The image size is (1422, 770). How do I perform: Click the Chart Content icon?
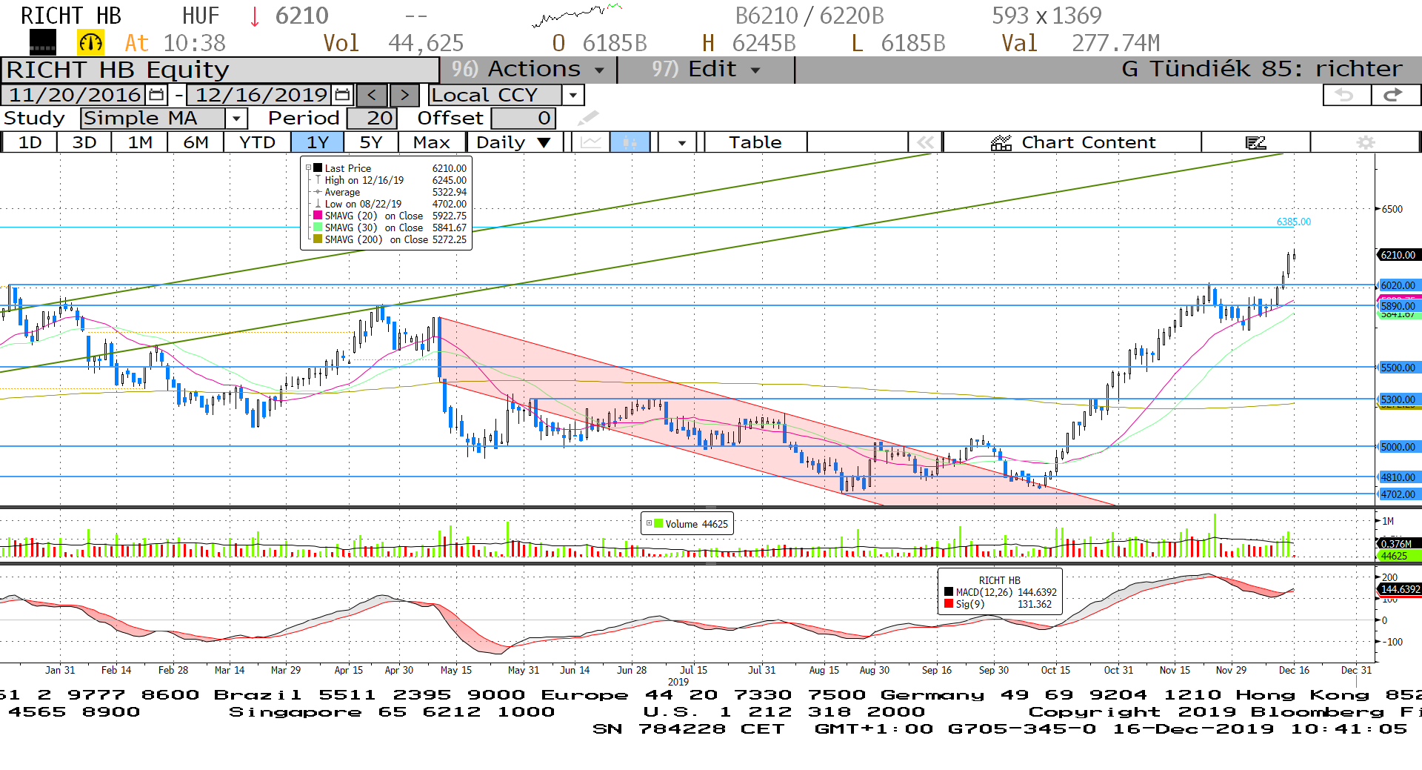tap(1001, 142)
